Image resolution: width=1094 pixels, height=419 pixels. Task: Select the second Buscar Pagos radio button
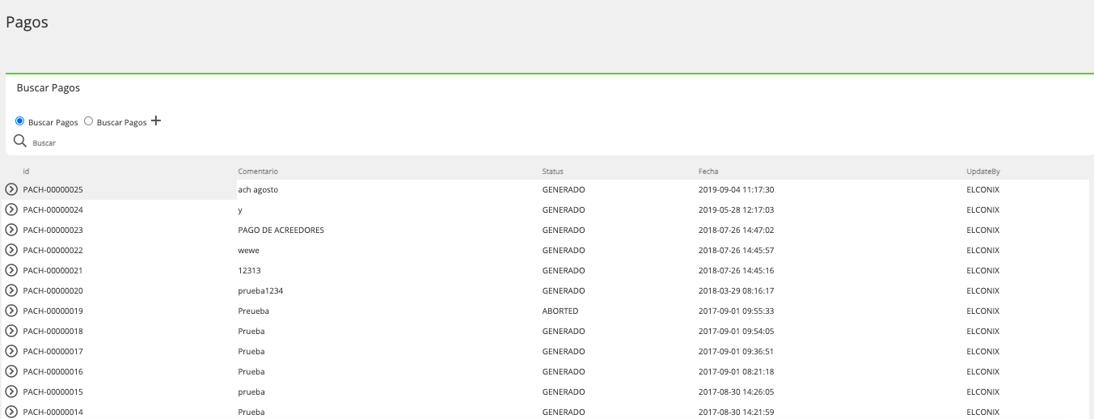tap(89, 121)
